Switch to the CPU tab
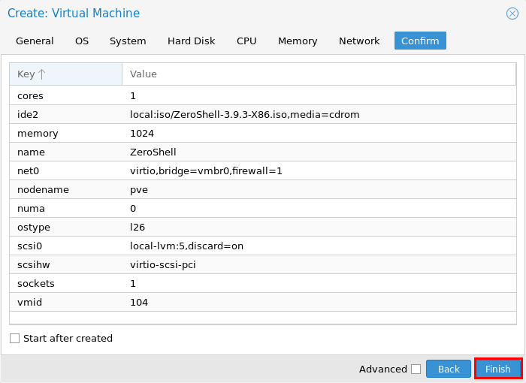The width and height of the screenshot is (526, 383). pos(246,41)
